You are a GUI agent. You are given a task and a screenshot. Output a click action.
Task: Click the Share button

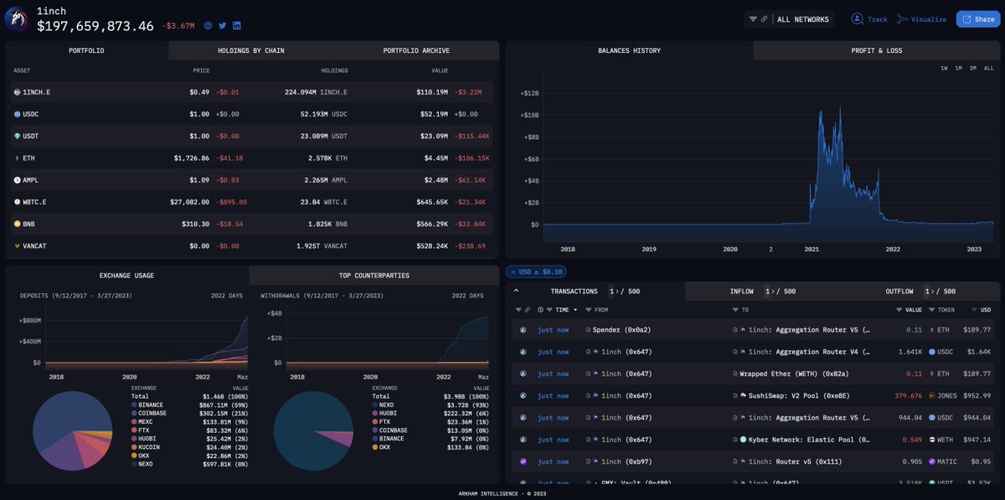coord(977,18)
